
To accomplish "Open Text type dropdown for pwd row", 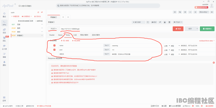I will 106,50.
